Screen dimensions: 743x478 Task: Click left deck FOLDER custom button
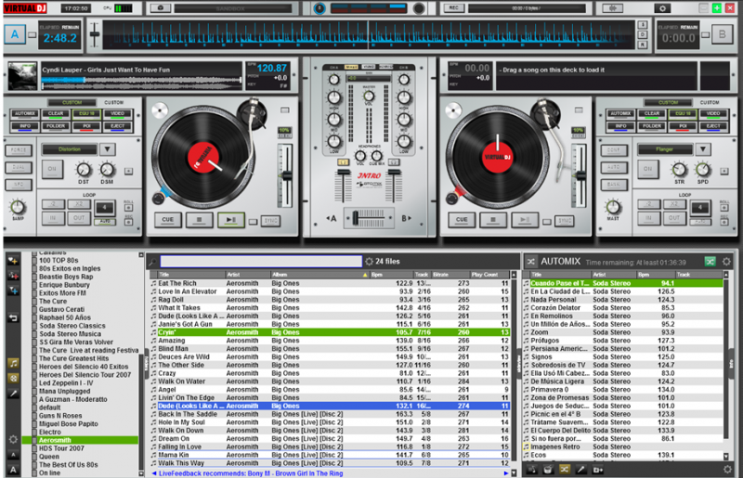(x=56, y=126)
